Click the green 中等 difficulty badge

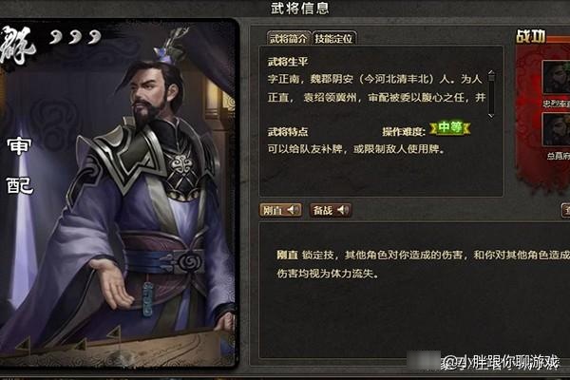coord(450,127)
